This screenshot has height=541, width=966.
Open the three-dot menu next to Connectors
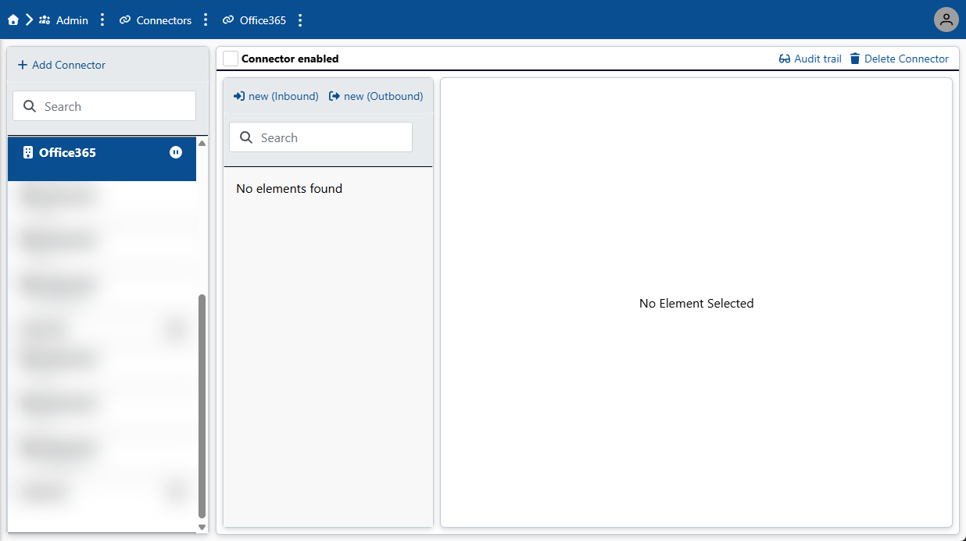click(206, 20)
